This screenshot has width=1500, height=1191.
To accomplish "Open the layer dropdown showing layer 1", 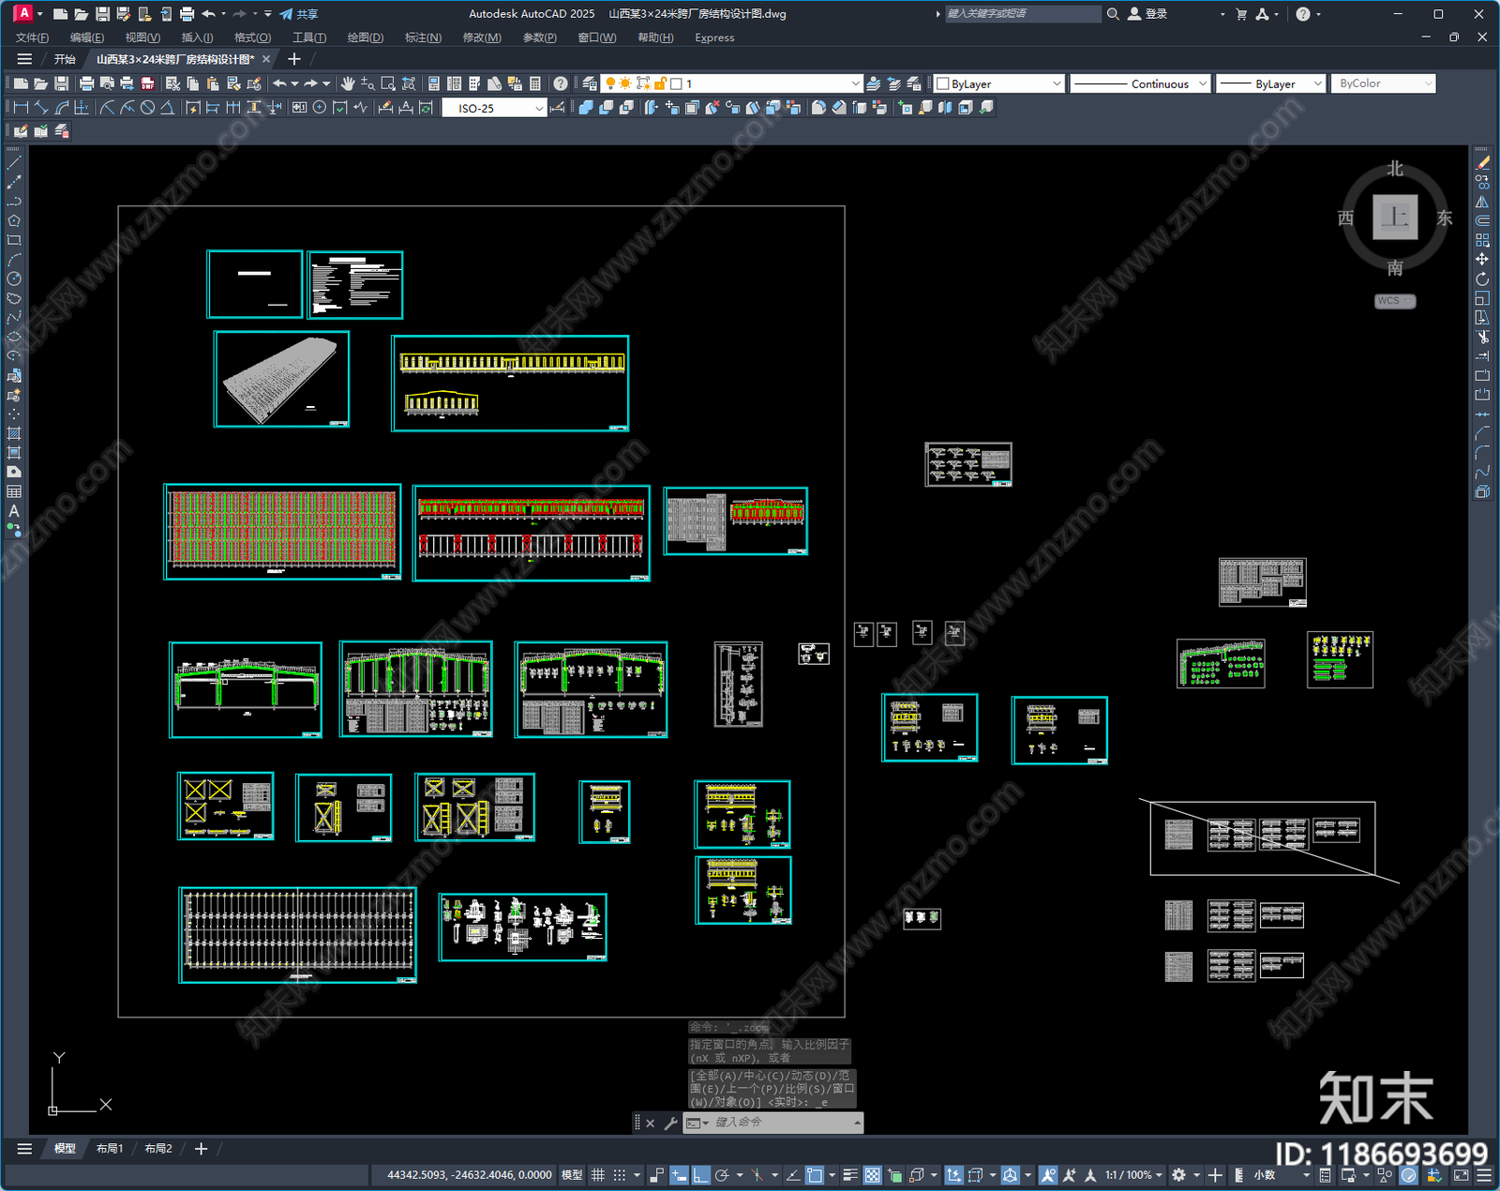I will coord(731,83).
